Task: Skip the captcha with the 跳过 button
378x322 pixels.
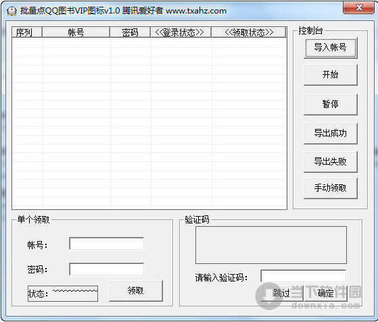Action: tap(281, 293)
